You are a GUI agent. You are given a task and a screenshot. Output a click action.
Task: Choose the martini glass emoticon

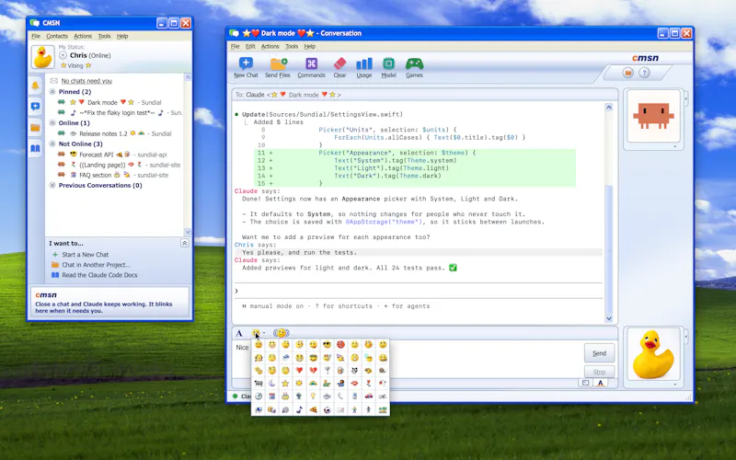click(328, 371)
